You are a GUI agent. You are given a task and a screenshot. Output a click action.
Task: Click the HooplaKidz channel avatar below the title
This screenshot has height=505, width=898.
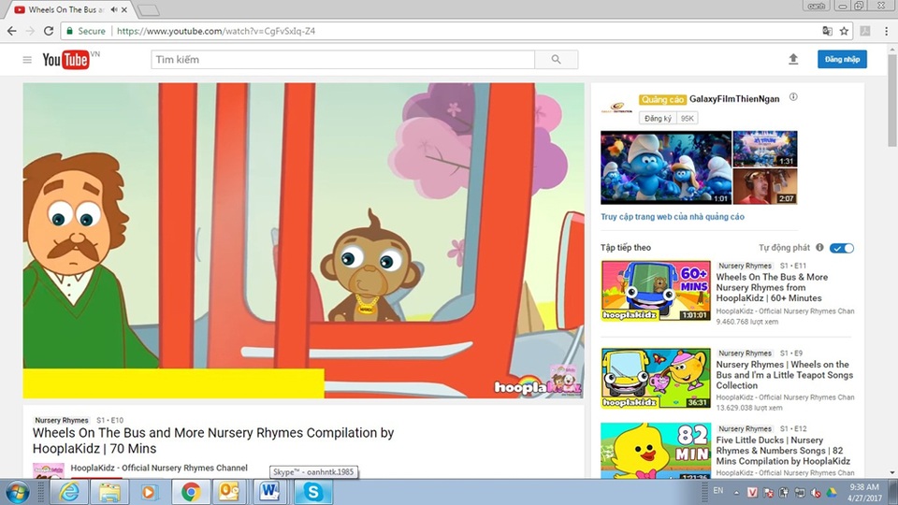point(48,470)
